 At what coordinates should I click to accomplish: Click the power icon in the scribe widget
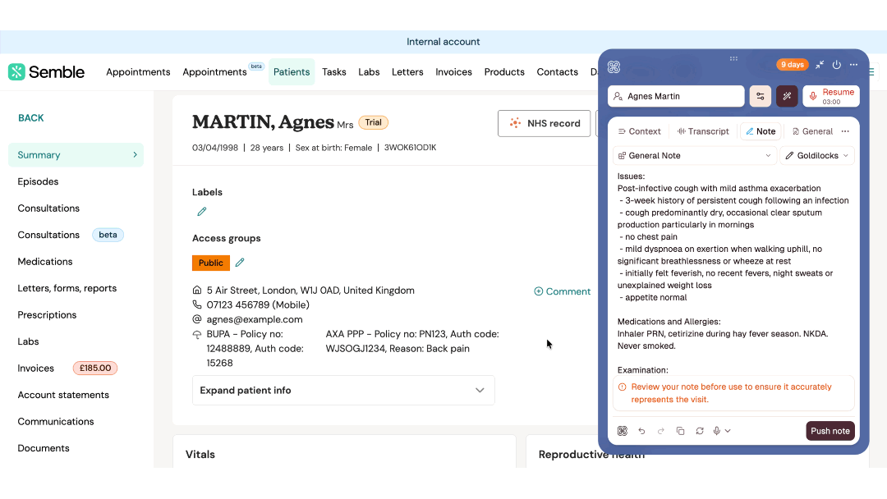[x=837, y=64]
